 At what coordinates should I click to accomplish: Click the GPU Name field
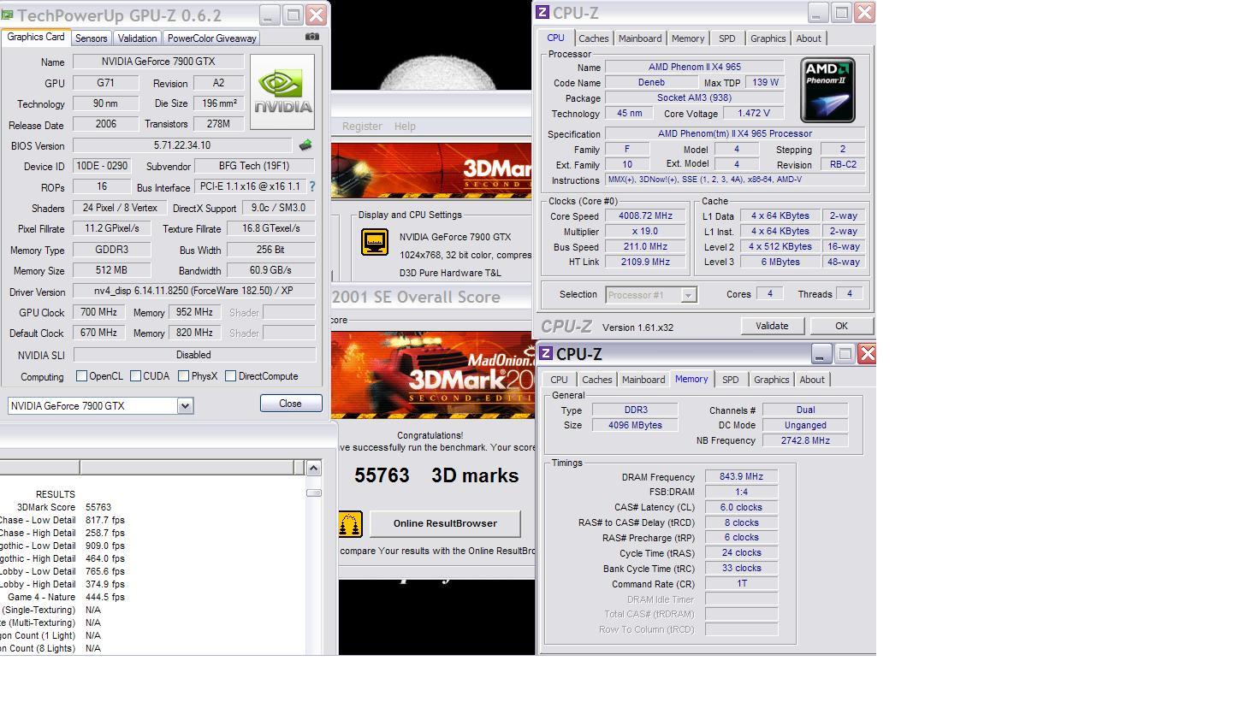coord(158,62)
